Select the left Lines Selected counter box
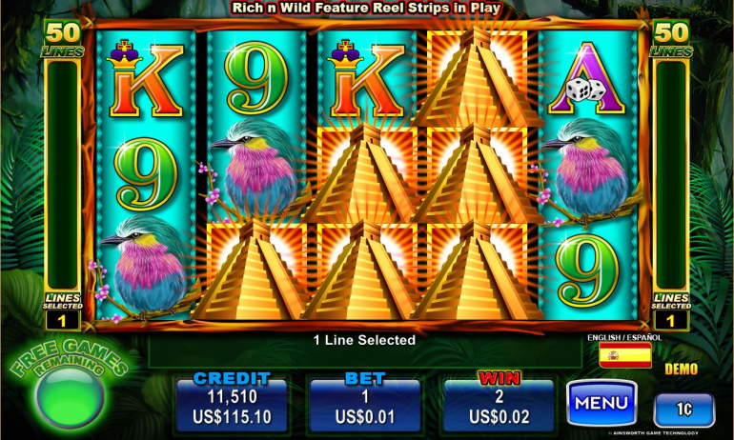The height and width of the screenshot is (440, 734). 62,321
